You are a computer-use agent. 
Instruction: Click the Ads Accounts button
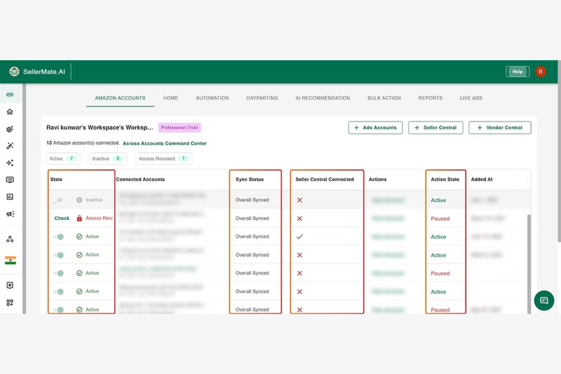pyautogui.click(x=375, y=128)
